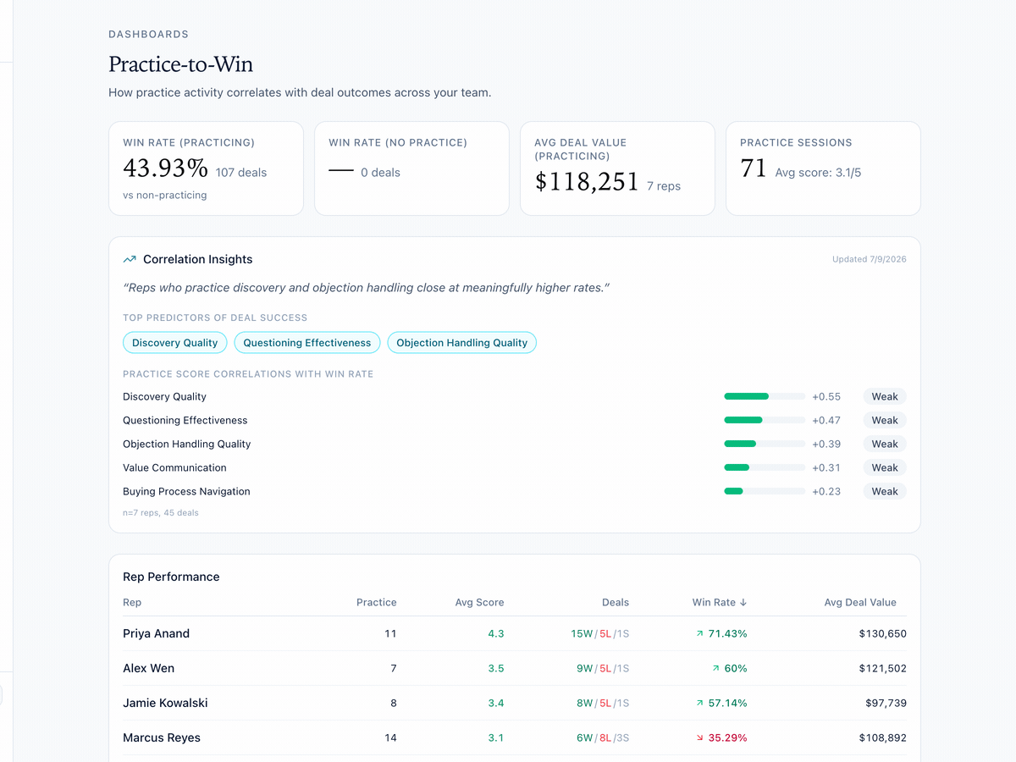Open the Dashboards breadcrumb
The width and height of the screenshot is (1016, 762).
tap(148, 35)
